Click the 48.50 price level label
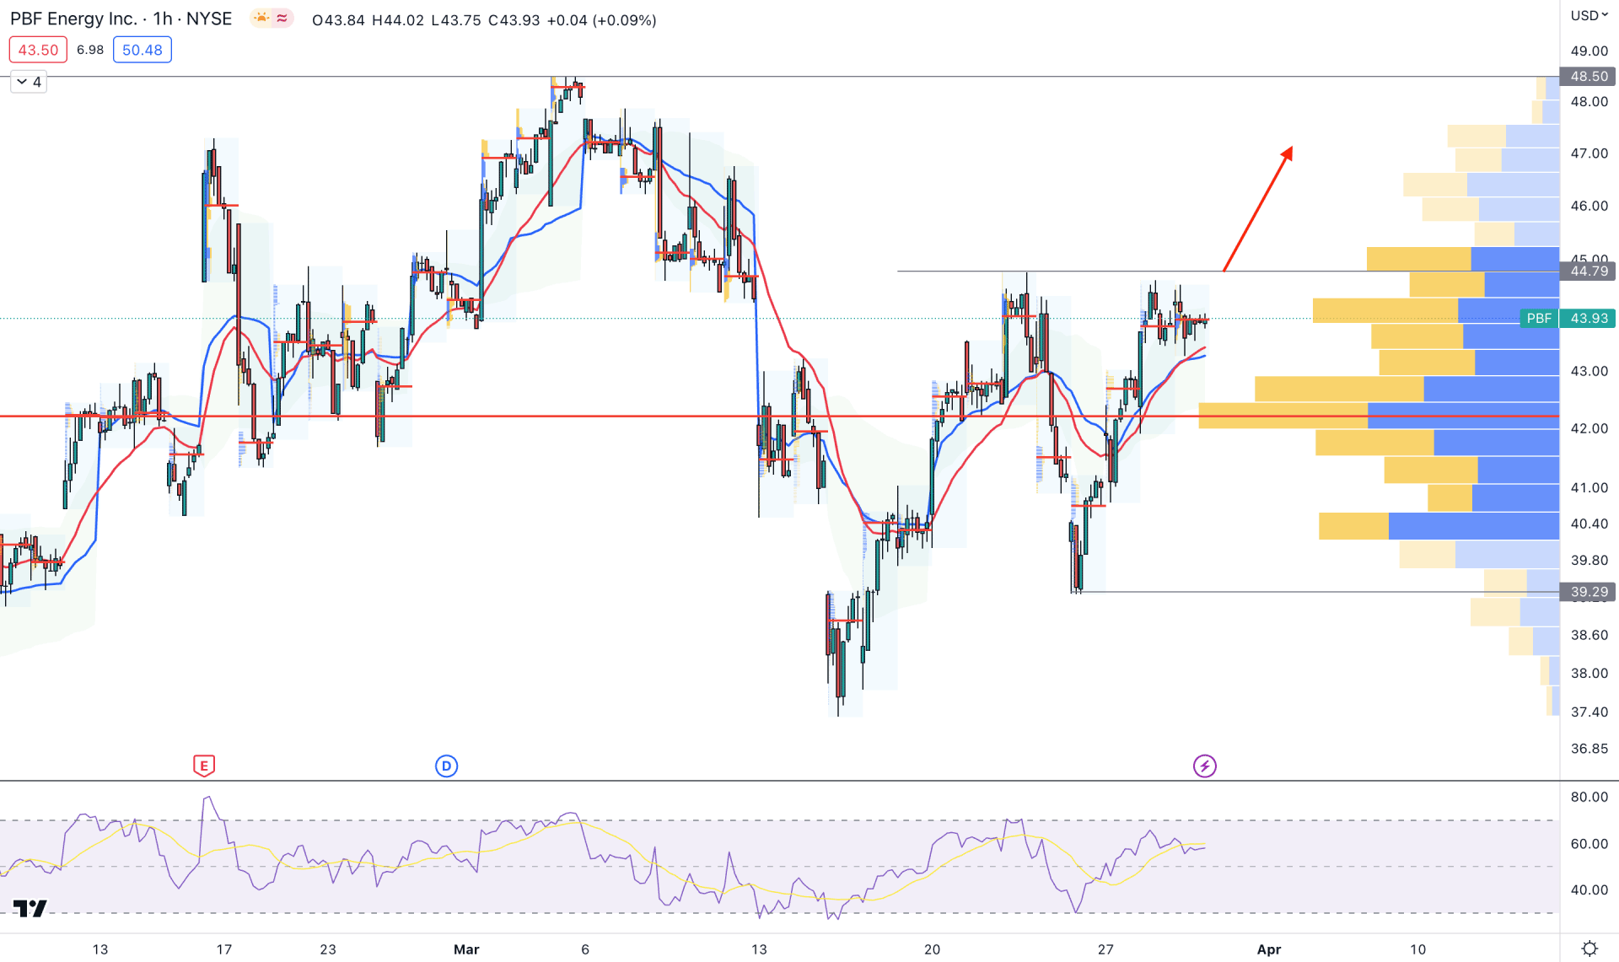Screen dimensions: 1619x962 coord(1589,76)
